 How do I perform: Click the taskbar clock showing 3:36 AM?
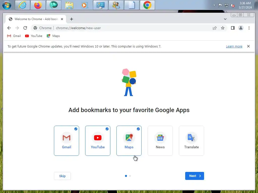(x=245, y=5)
